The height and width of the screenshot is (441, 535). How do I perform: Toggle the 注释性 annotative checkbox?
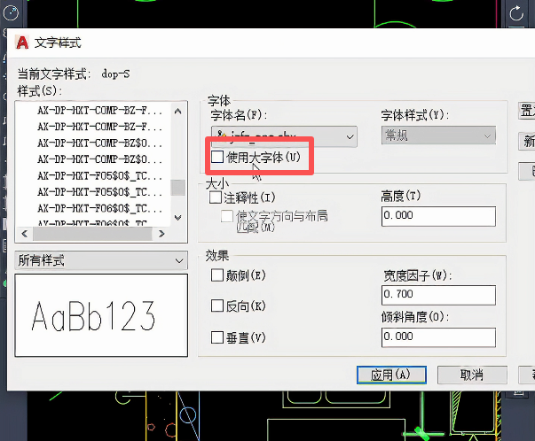(216, 197)
